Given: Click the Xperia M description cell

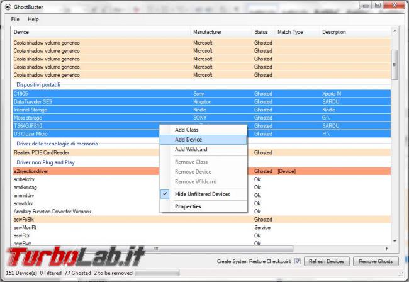Looking at the screenshot, I should [332, 94].
